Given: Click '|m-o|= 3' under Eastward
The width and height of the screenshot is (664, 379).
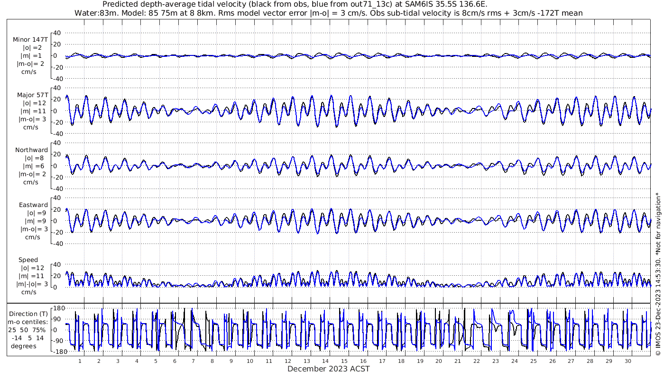Looking at the screenshot, I should [x=33, y=229].
